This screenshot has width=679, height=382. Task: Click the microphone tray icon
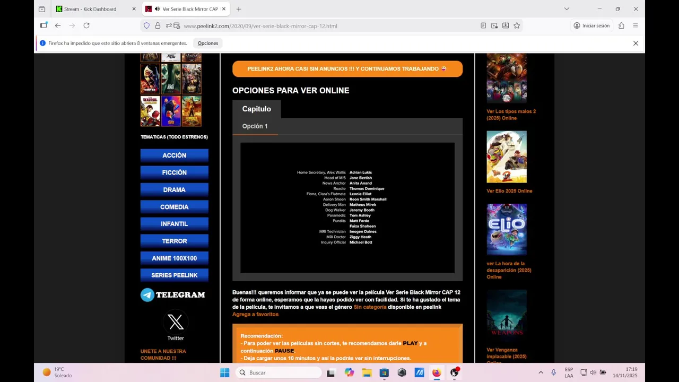[x=553, y=372]
